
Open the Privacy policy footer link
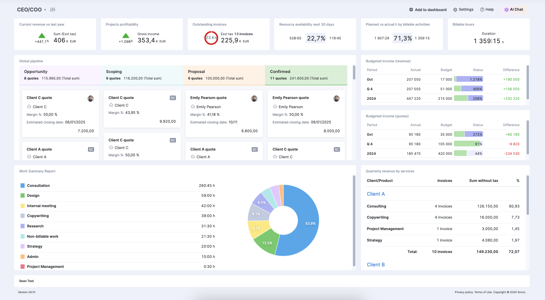(464, 292)
